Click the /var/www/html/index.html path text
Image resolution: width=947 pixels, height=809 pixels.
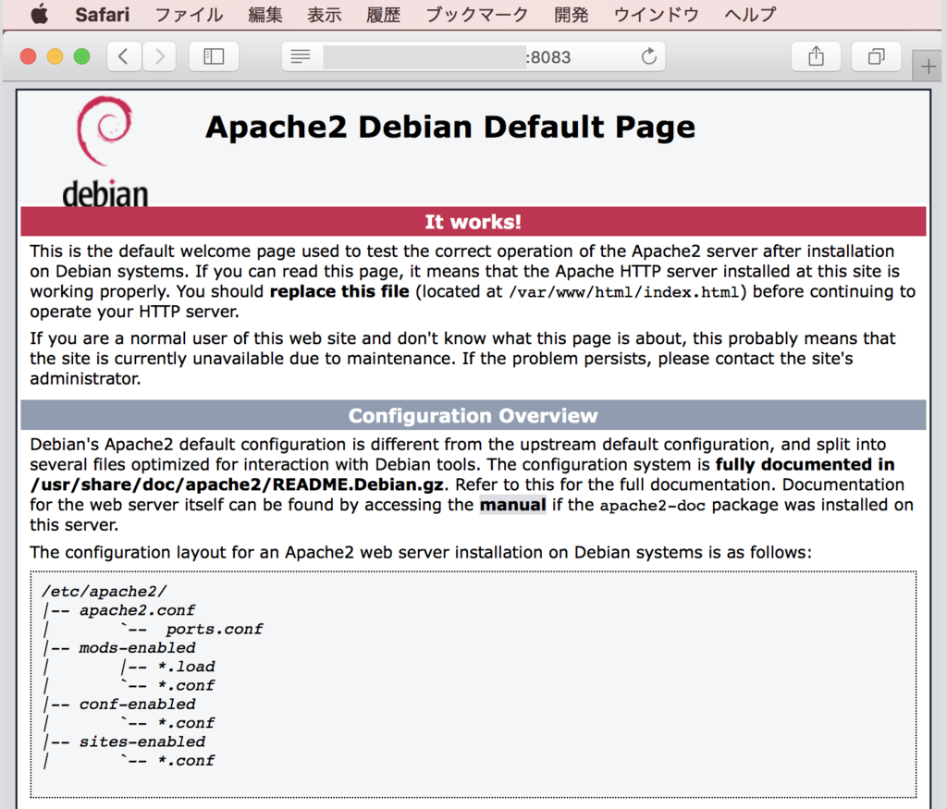(x=624, y=292)
